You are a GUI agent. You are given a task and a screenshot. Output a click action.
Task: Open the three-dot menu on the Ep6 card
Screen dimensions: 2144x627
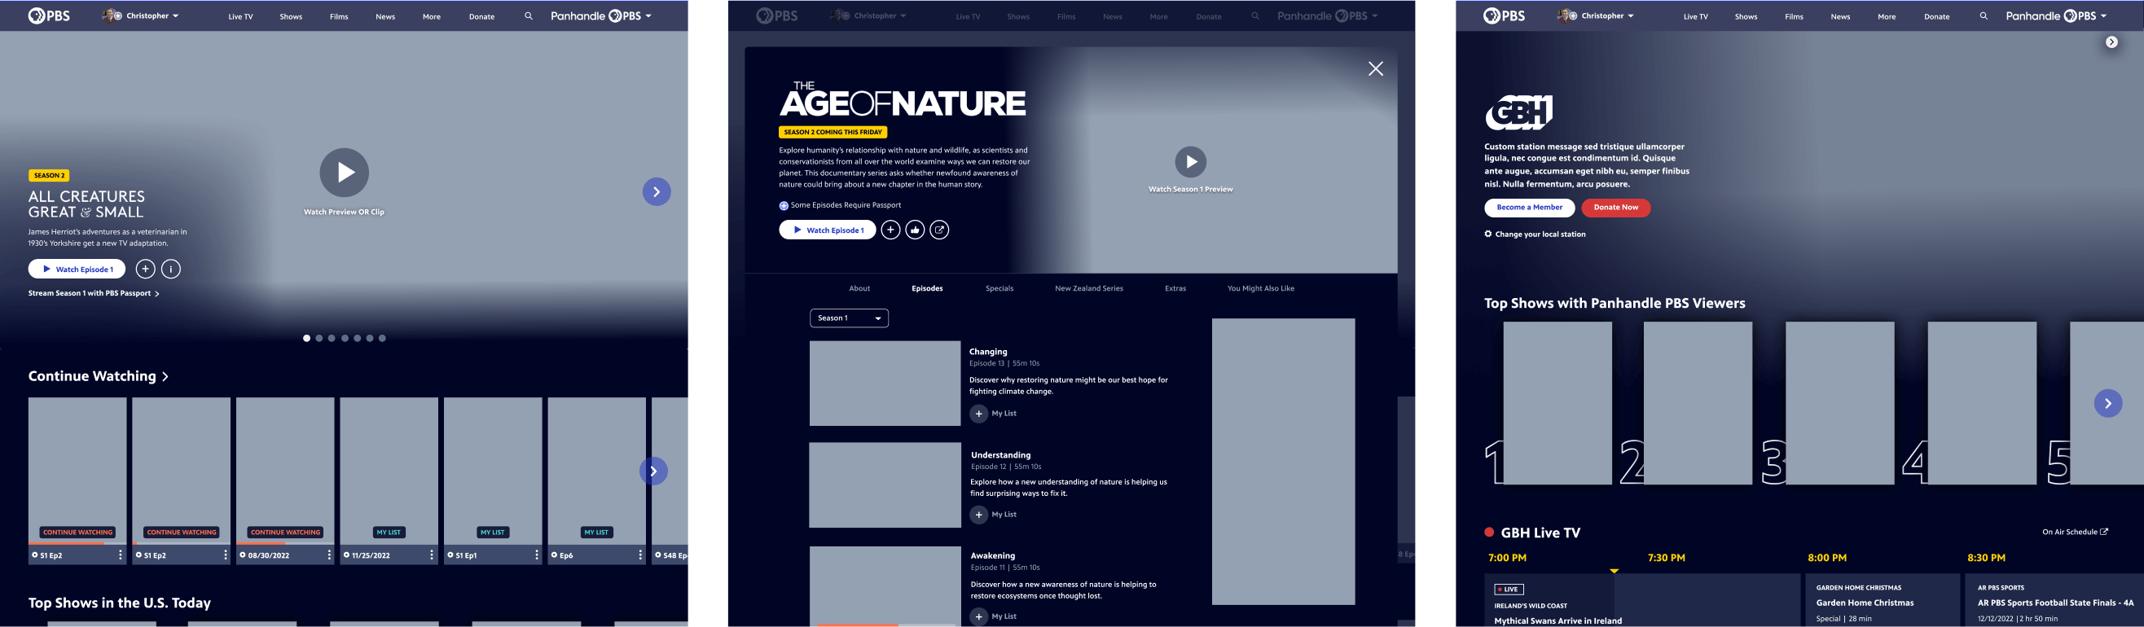640,555
